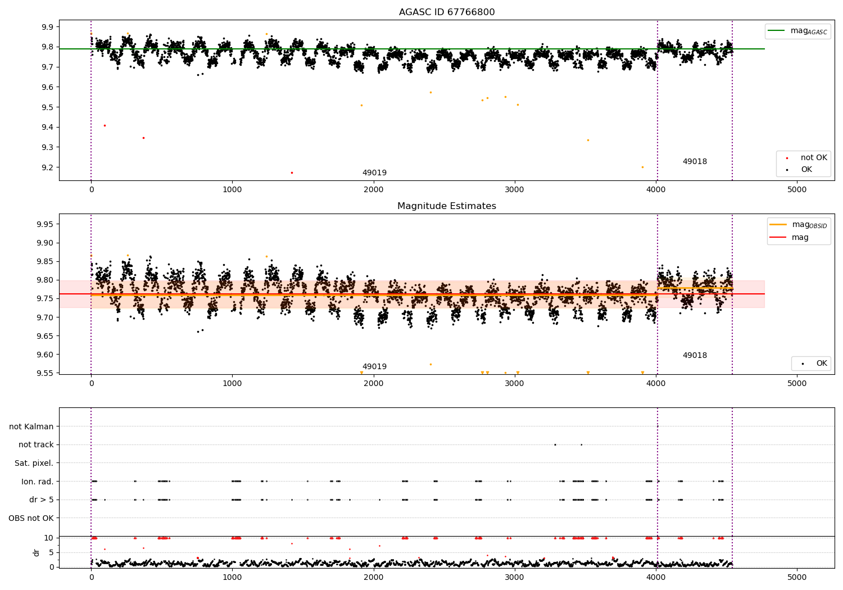Click the 9.2 y-tick label on the top plot
This screenshot has width=843, height=590.
tap(47, 167)
